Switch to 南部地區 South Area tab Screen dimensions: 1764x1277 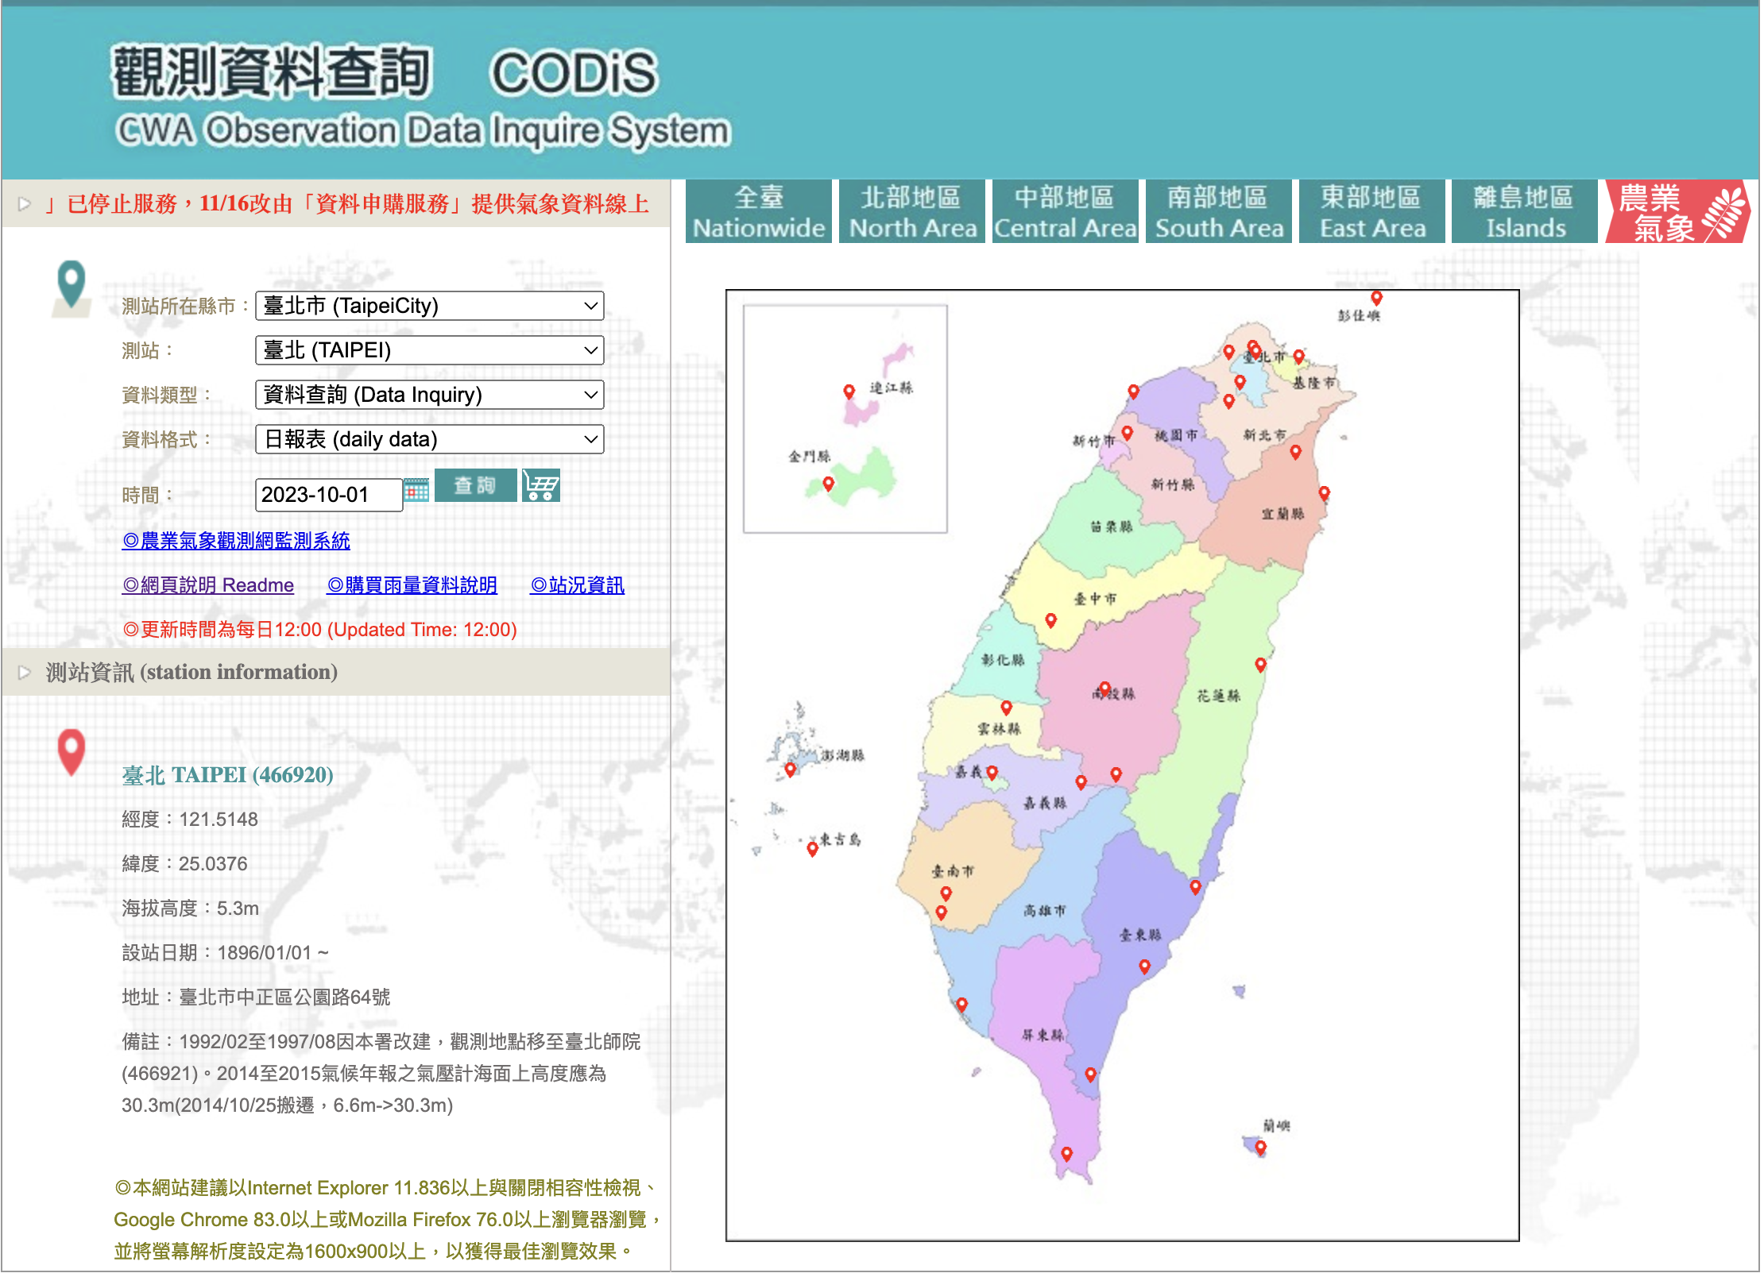(x=1219, y=212)
